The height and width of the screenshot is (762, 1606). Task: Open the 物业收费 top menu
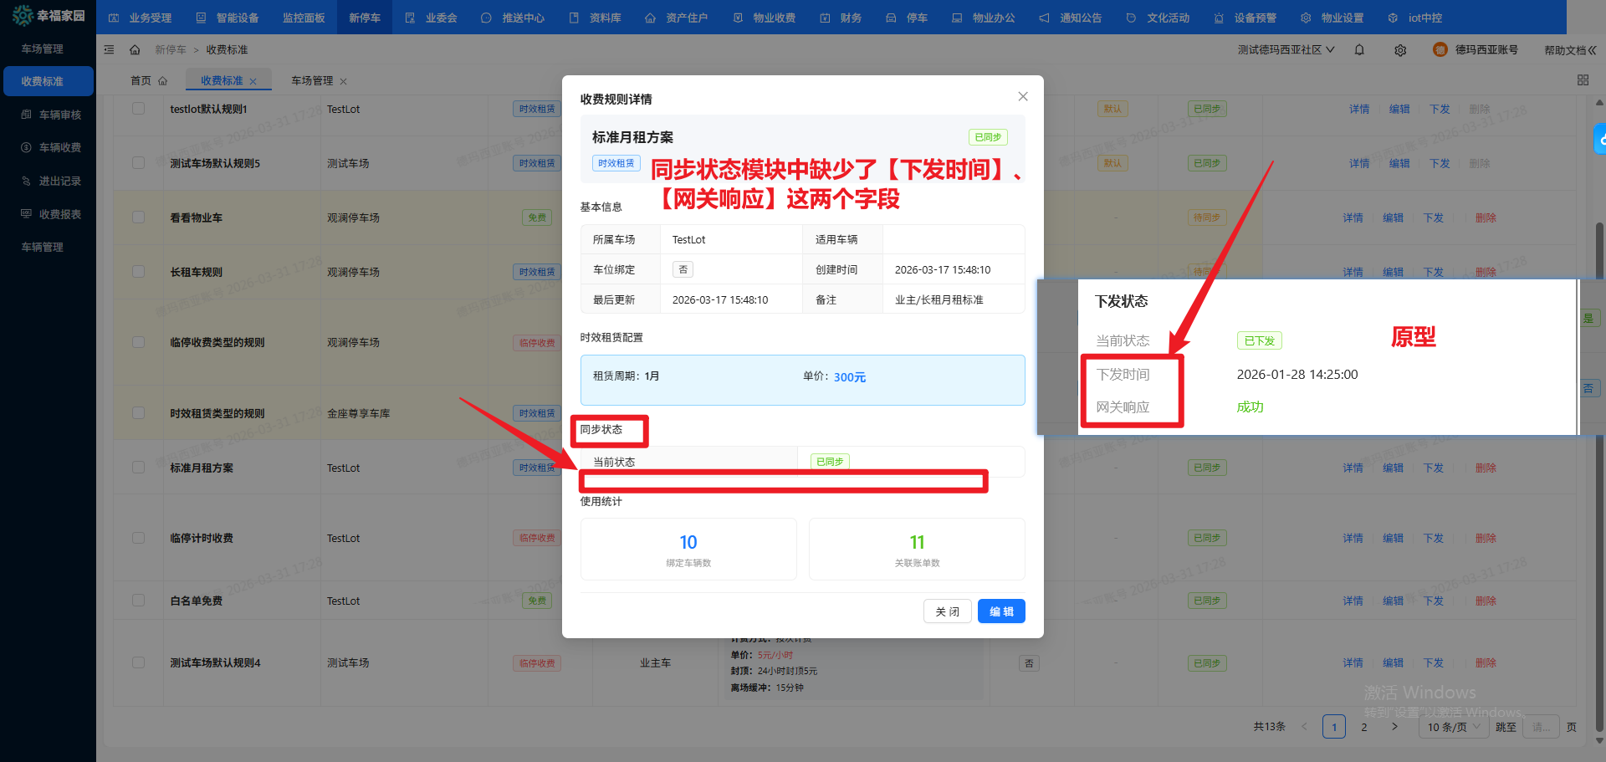(765, 18)
